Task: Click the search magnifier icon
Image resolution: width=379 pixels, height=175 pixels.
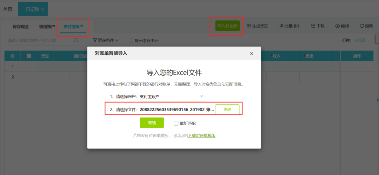Action: (76, 40)
